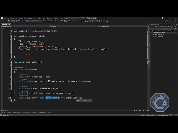Expand the Program.cs node
The height and width of the screenshot is (133, 178).
tap(154, 36)
